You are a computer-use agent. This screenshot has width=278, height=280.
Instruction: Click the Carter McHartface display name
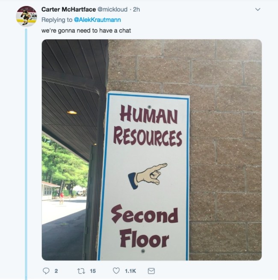click(68, 9)
